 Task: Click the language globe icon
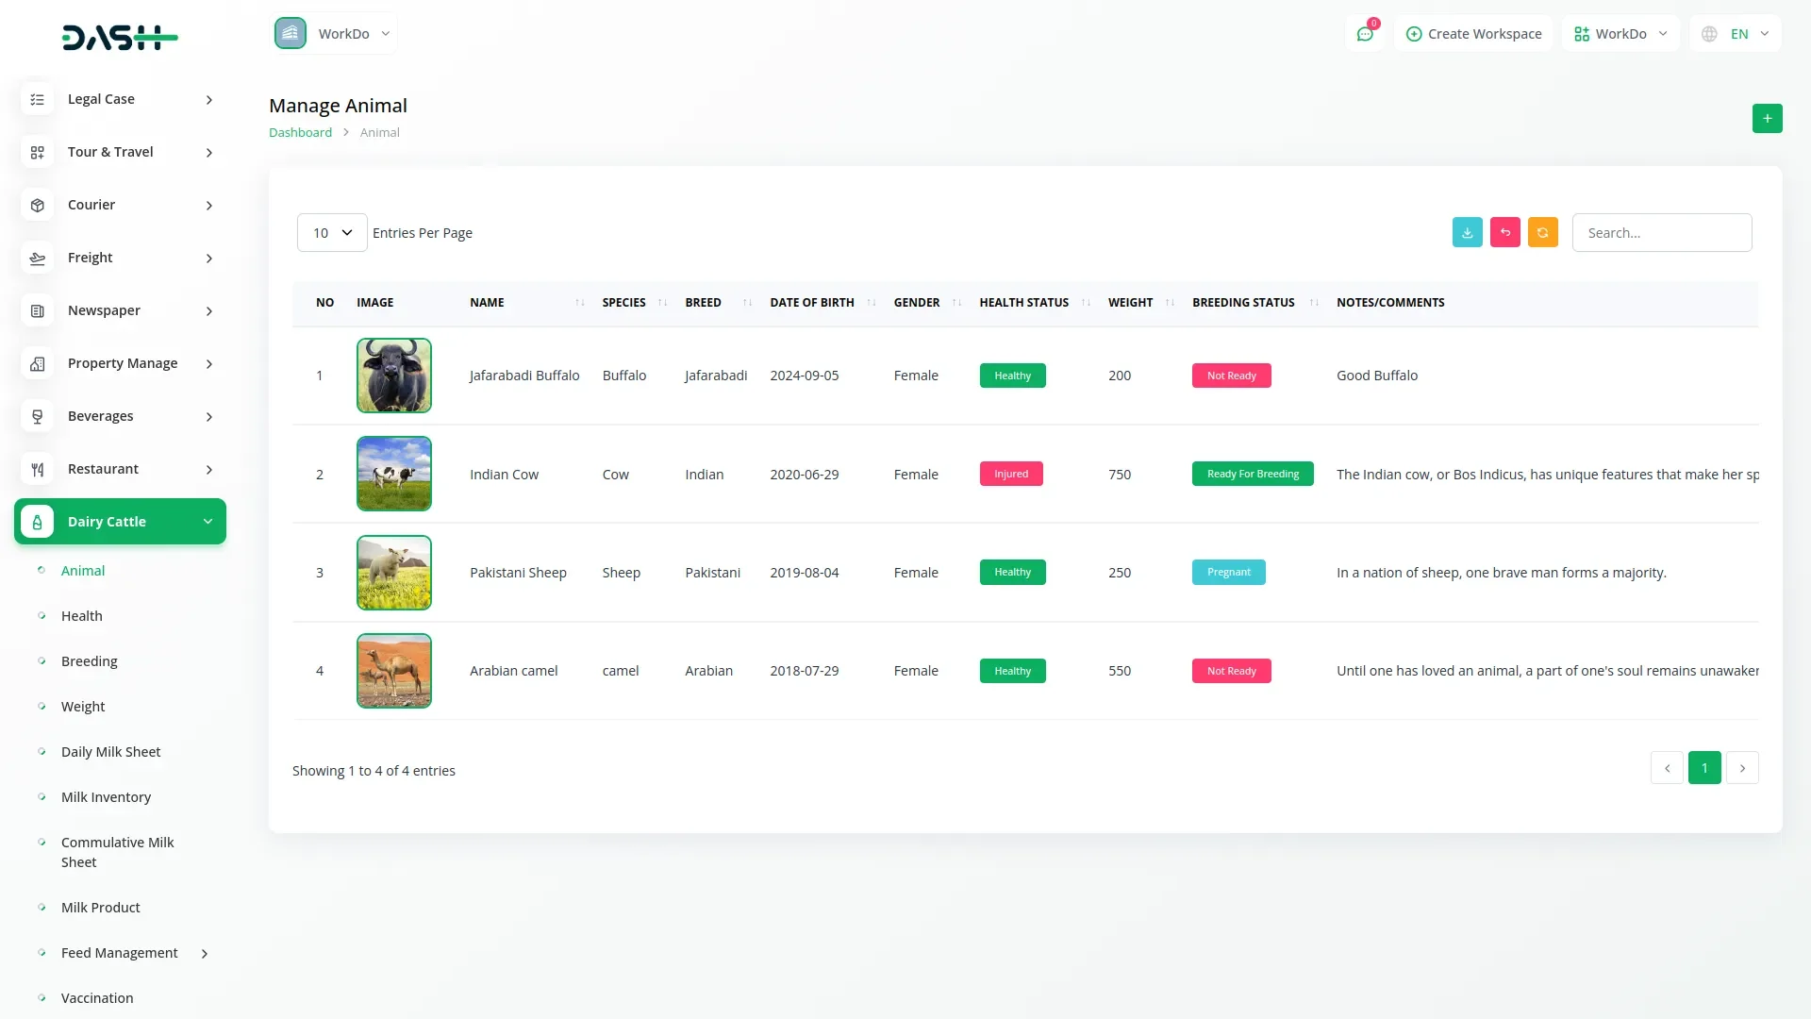click(1709, 34)
